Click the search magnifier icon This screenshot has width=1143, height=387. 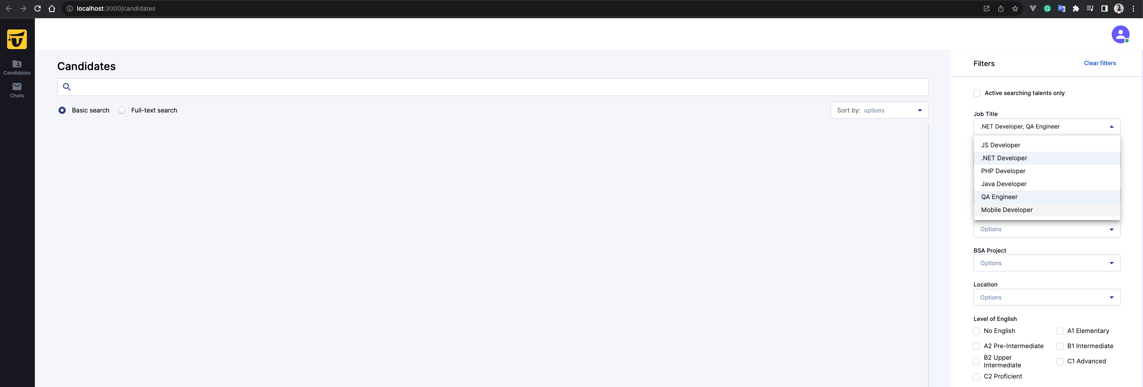67,87
